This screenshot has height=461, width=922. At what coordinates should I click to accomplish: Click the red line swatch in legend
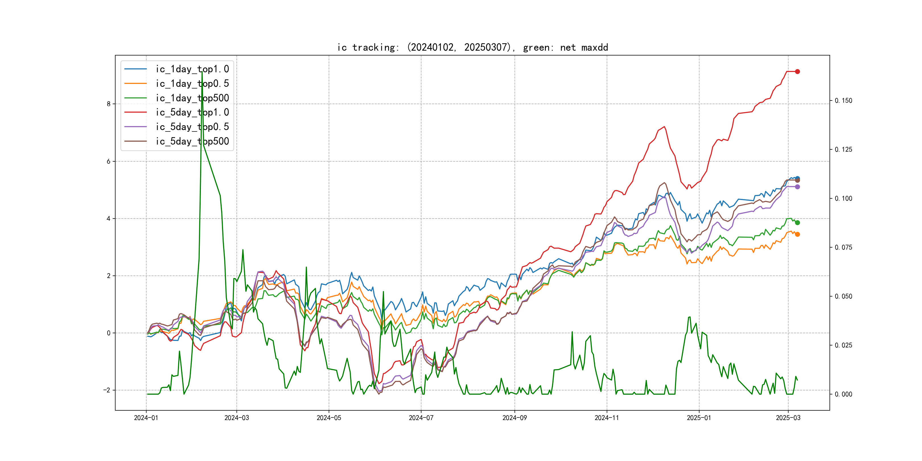tap(135, 112)
